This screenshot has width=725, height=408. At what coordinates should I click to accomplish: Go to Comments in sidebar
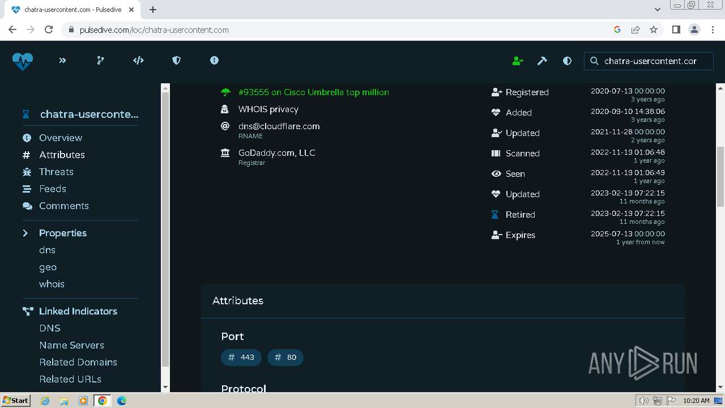[64, 206]
